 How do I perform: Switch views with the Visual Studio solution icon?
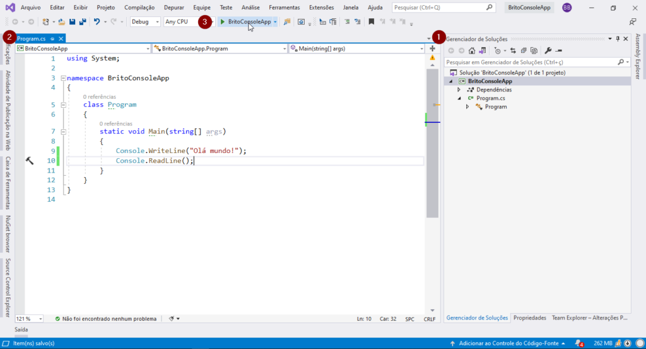tap(483, 50)
